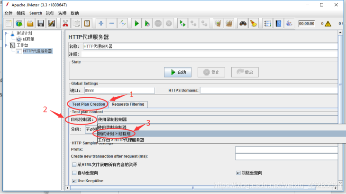Collapse the 工作台 tree node handle
The width and height of the screenshot is (346, 194).
[x=6, y=45]
